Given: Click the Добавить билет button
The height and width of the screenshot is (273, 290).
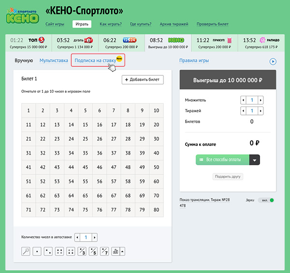Looking at the screenshot, I should click(143, 80).
